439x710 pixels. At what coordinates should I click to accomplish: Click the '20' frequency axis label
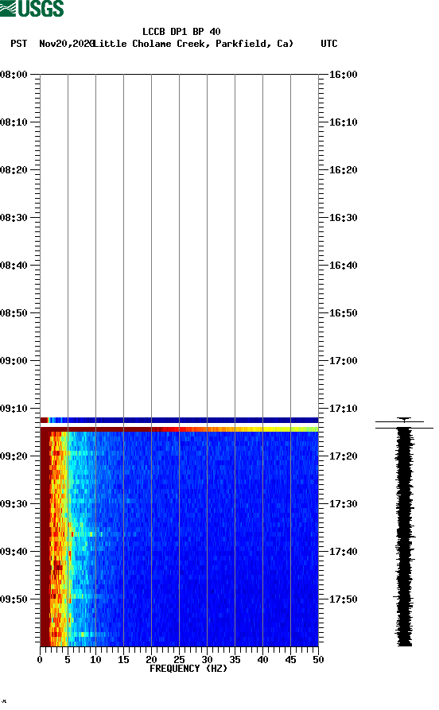click(151, 660)
